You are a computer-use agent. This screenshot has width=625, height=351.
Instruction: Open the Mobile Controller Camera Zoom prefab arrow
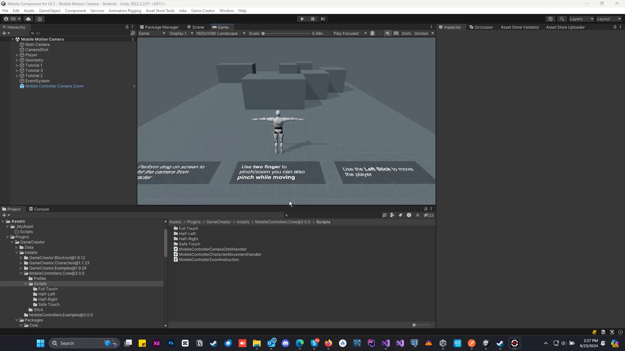point(134,86)
